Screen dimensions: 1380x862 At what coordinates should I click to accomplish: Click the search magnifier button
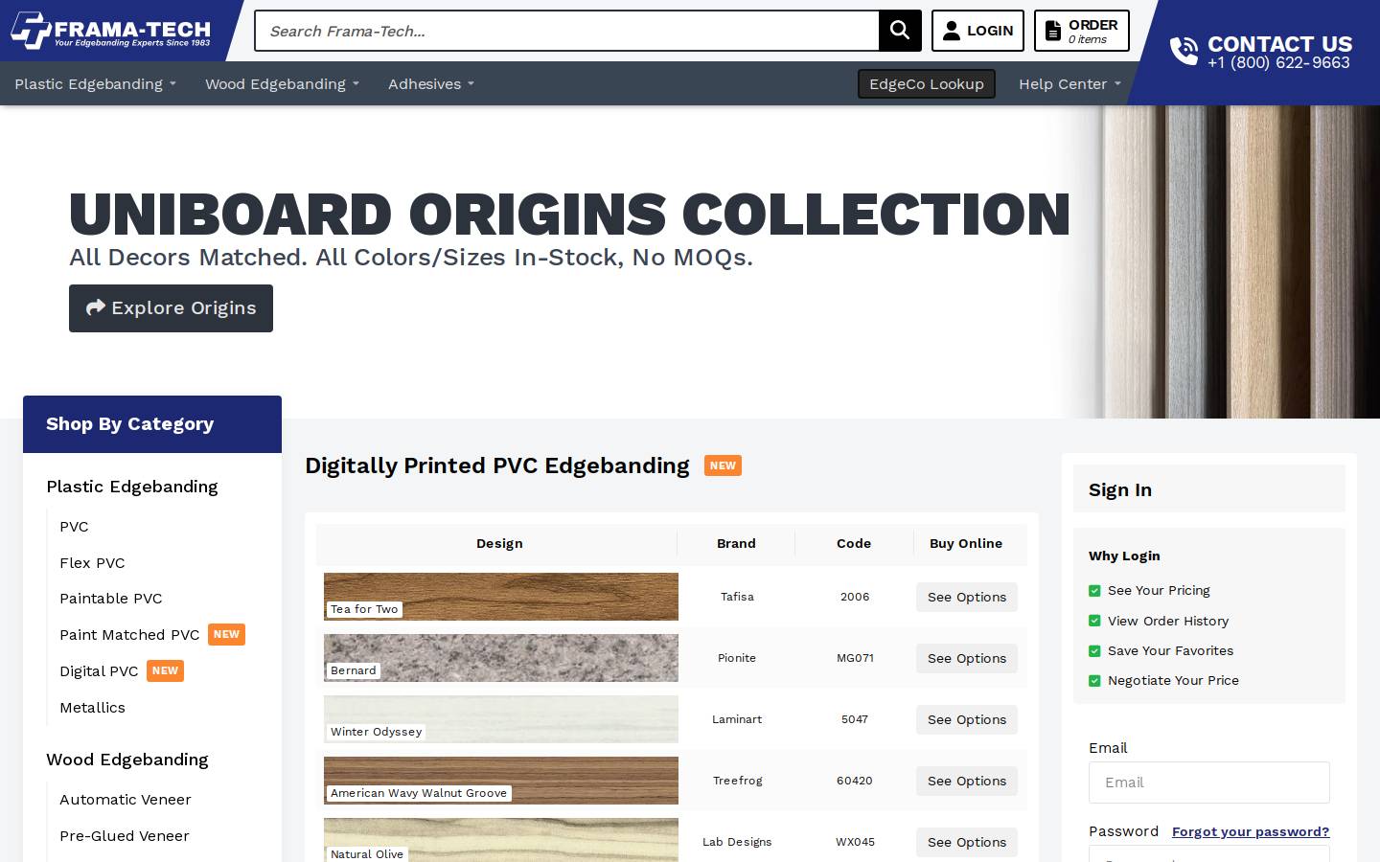coord(900,31)
